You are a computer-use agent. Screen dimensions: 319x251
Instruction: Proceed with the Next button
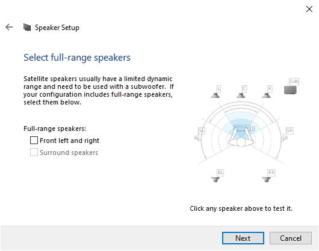pos(243,238)
